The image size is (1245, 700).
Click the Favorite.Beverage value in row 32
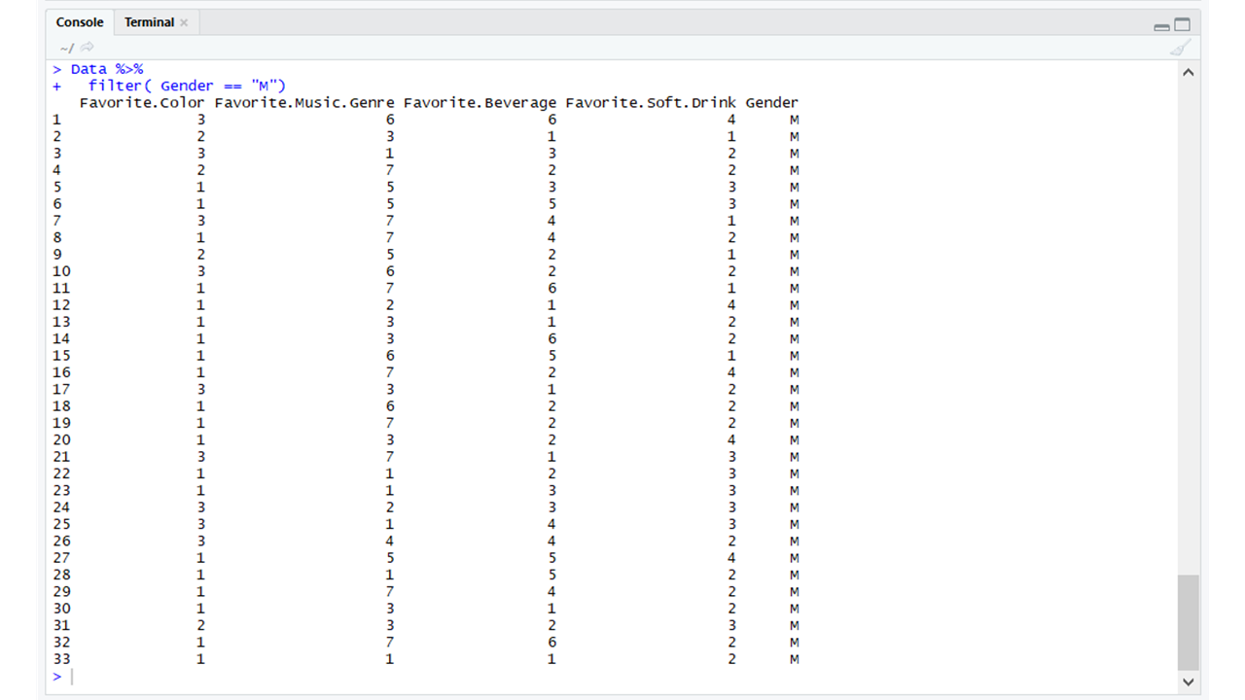point(551,642)
